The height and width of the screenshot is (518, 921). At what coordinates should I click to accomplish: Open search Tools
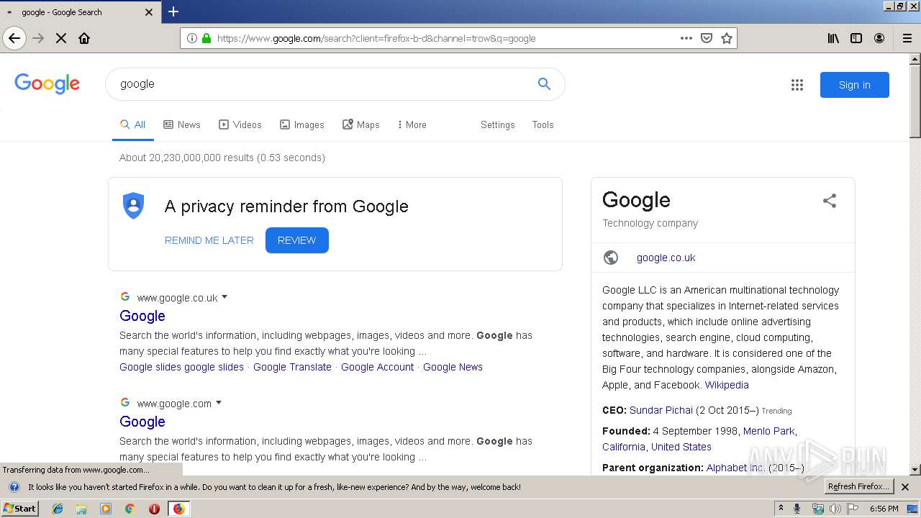(x=543, y=124)
